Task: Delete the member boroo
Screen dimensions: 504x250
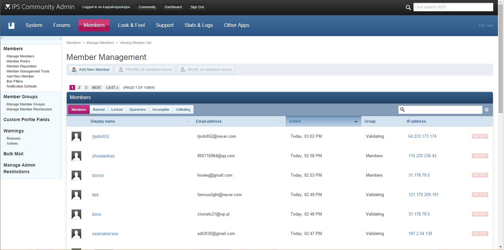Action: point(480,175)
